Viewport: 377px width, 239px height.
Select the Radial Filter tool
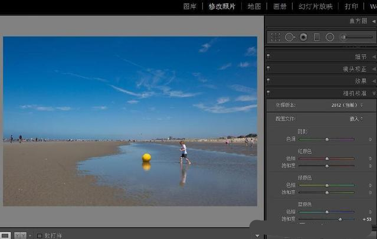click(330, 37)
